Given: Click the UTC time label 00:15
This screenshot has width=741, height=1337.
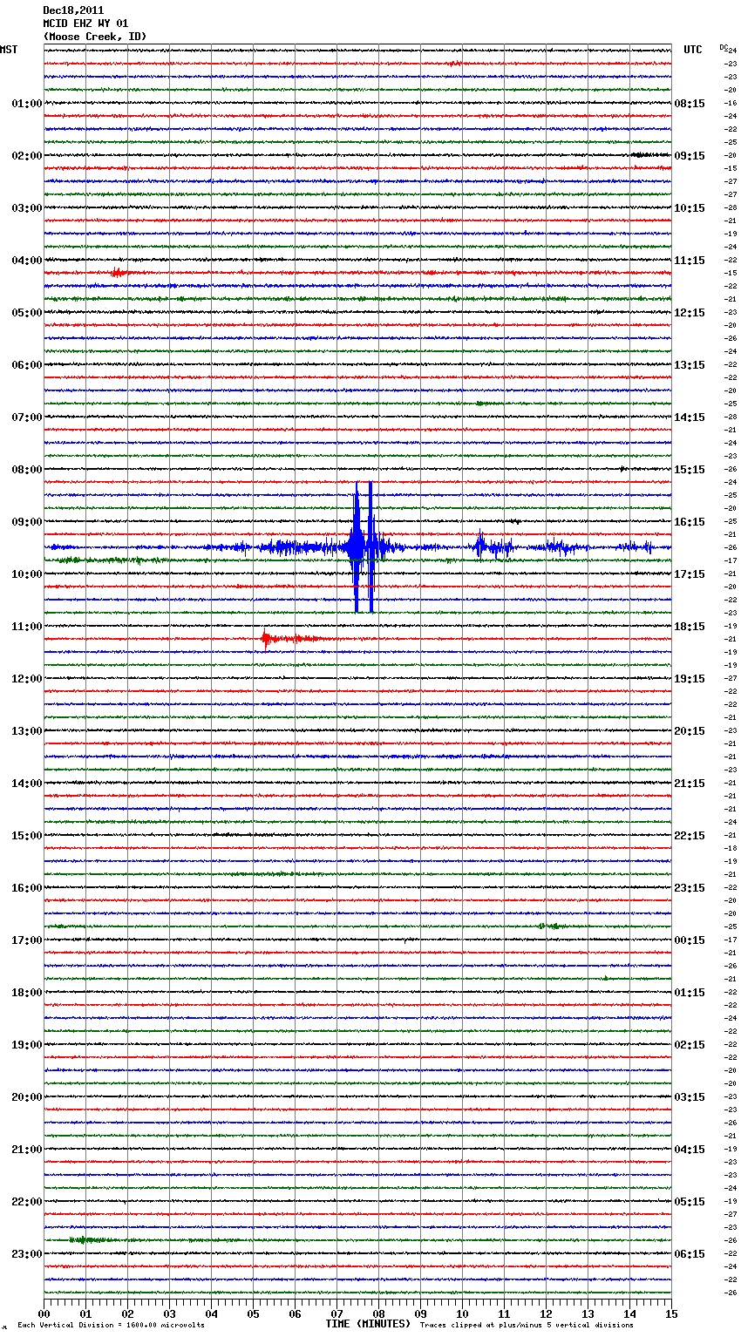Looking at the screenshot, I should 690,940.
